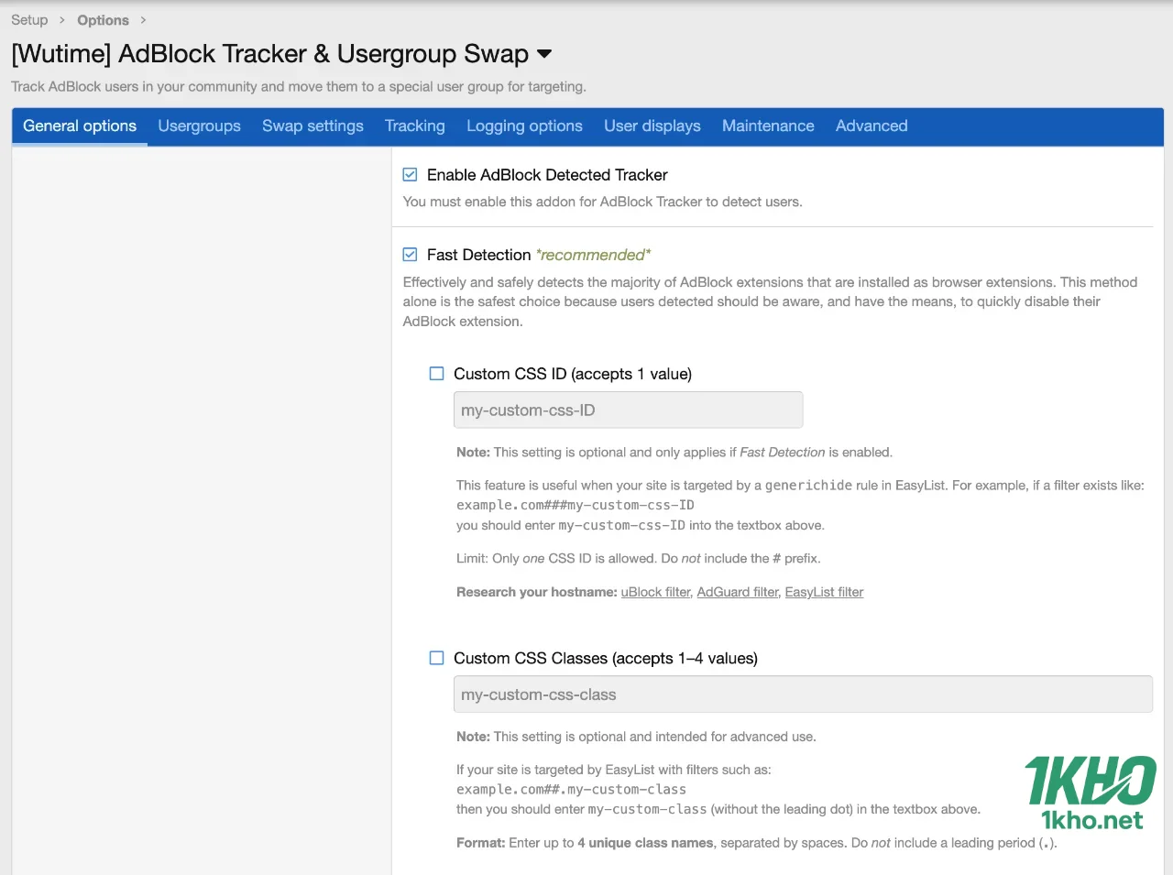Image resolution: width=1173 pixels, height=875 pixels.
Task: Click the AdGuard filter link
Action: [737, 592]
